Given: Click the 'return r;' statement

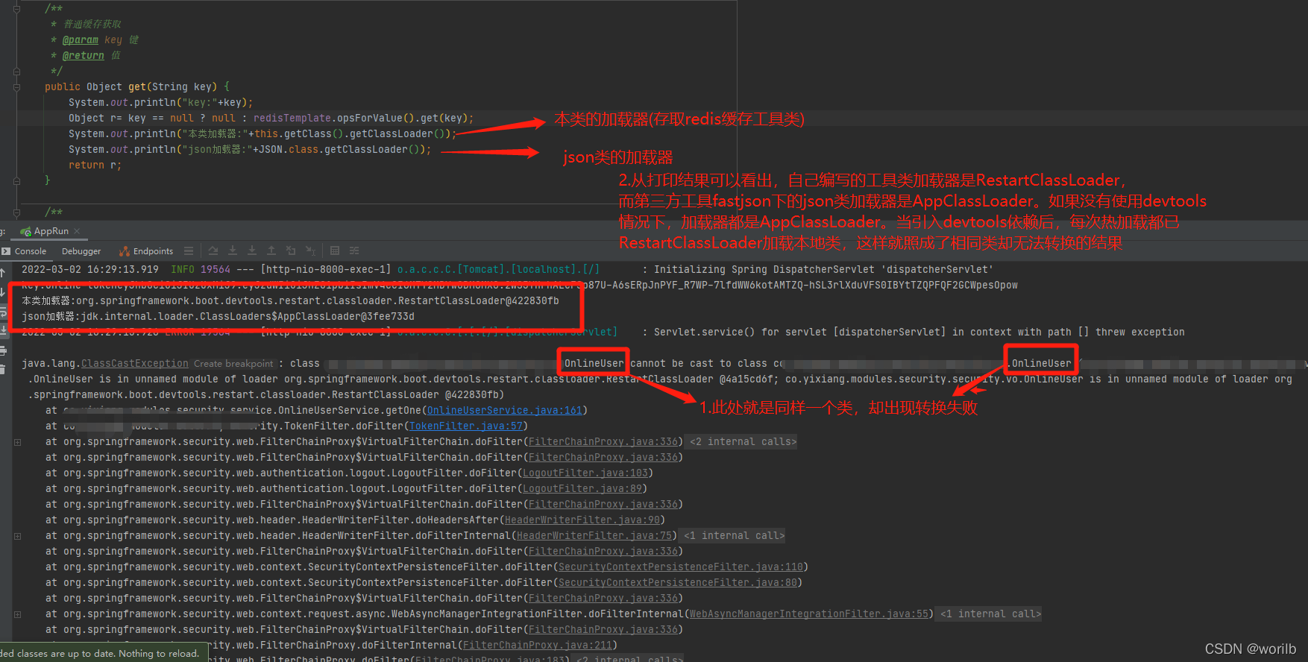Looking at the screenshot, I should [x=95, y=165].
